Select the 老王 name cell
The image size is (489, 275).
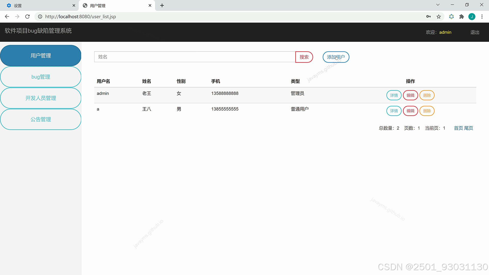coord(147,93)
